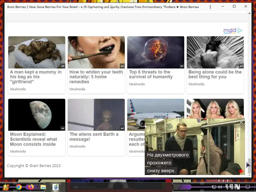Open 'The aliens sent Earth a message!' link
Image resolution: width=256 pixels, height=192 pixels.
point(94,137)
